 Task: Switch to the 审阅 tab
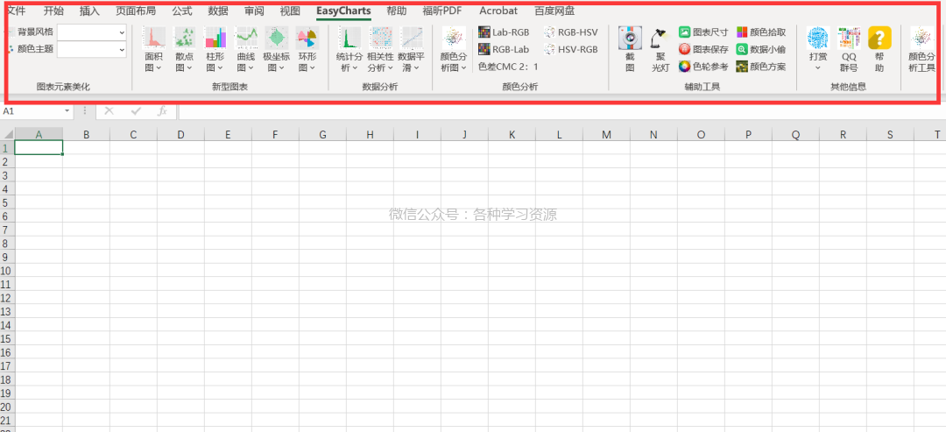click(254, 11)
